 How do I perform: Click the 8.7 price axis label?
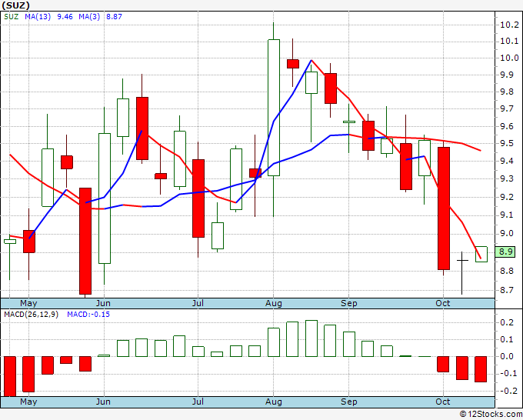pos(507,290)
